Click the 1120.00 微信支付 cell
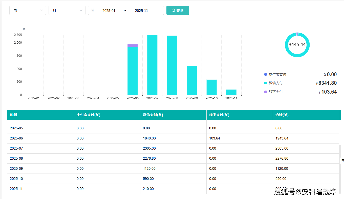Image resolution: width=344 pixels, height=199 pixels. [173, 168]
